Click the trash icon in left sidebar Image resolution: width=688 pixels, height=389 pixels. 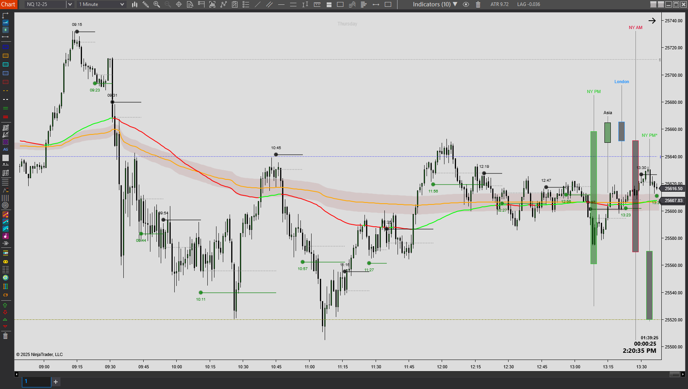coord(5,336)
